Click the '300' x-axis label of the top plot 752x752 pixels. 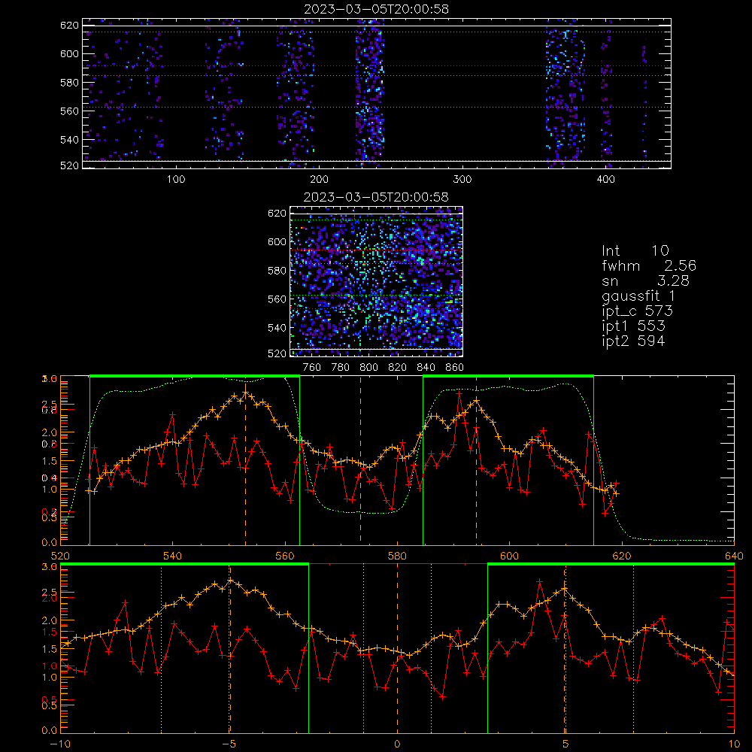point(462,180)
